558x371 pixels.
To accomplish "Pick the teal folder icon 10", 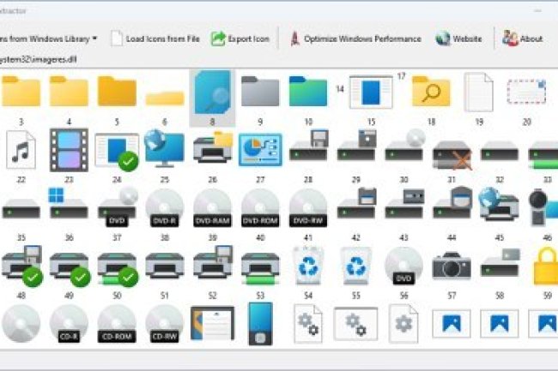I will [307, 91].
